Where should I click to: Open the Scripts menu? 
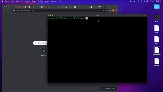pos(34,1)
